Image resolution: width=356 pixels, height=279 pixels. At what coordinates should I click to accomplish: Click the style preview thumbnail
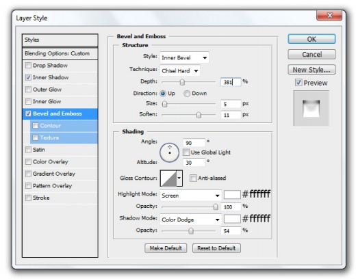(311, 108)
